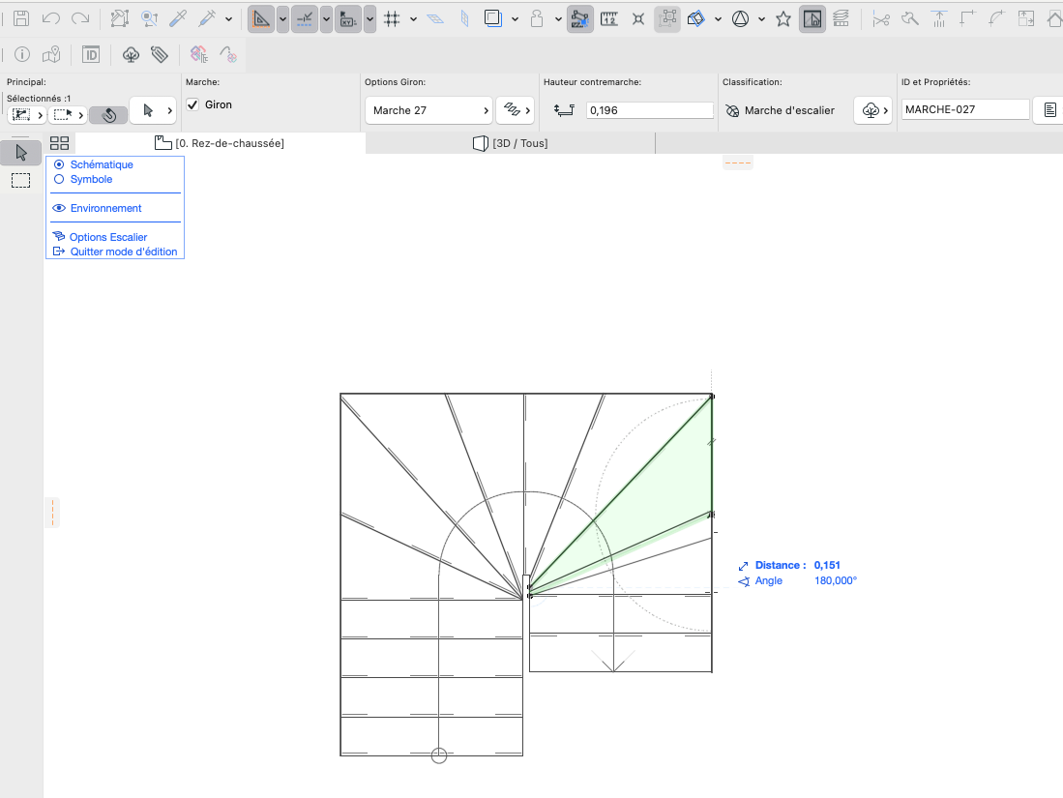
Task: Click the Hauteur contremarche 0,196 field
Action: tap(649, 110)
